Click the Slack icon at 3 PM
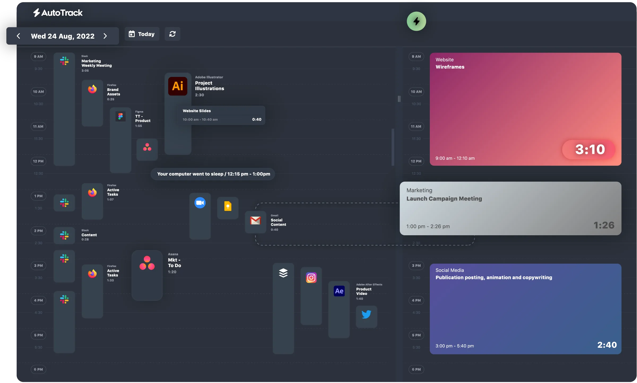This screenshot has height=383, width=637. [64, 258]
